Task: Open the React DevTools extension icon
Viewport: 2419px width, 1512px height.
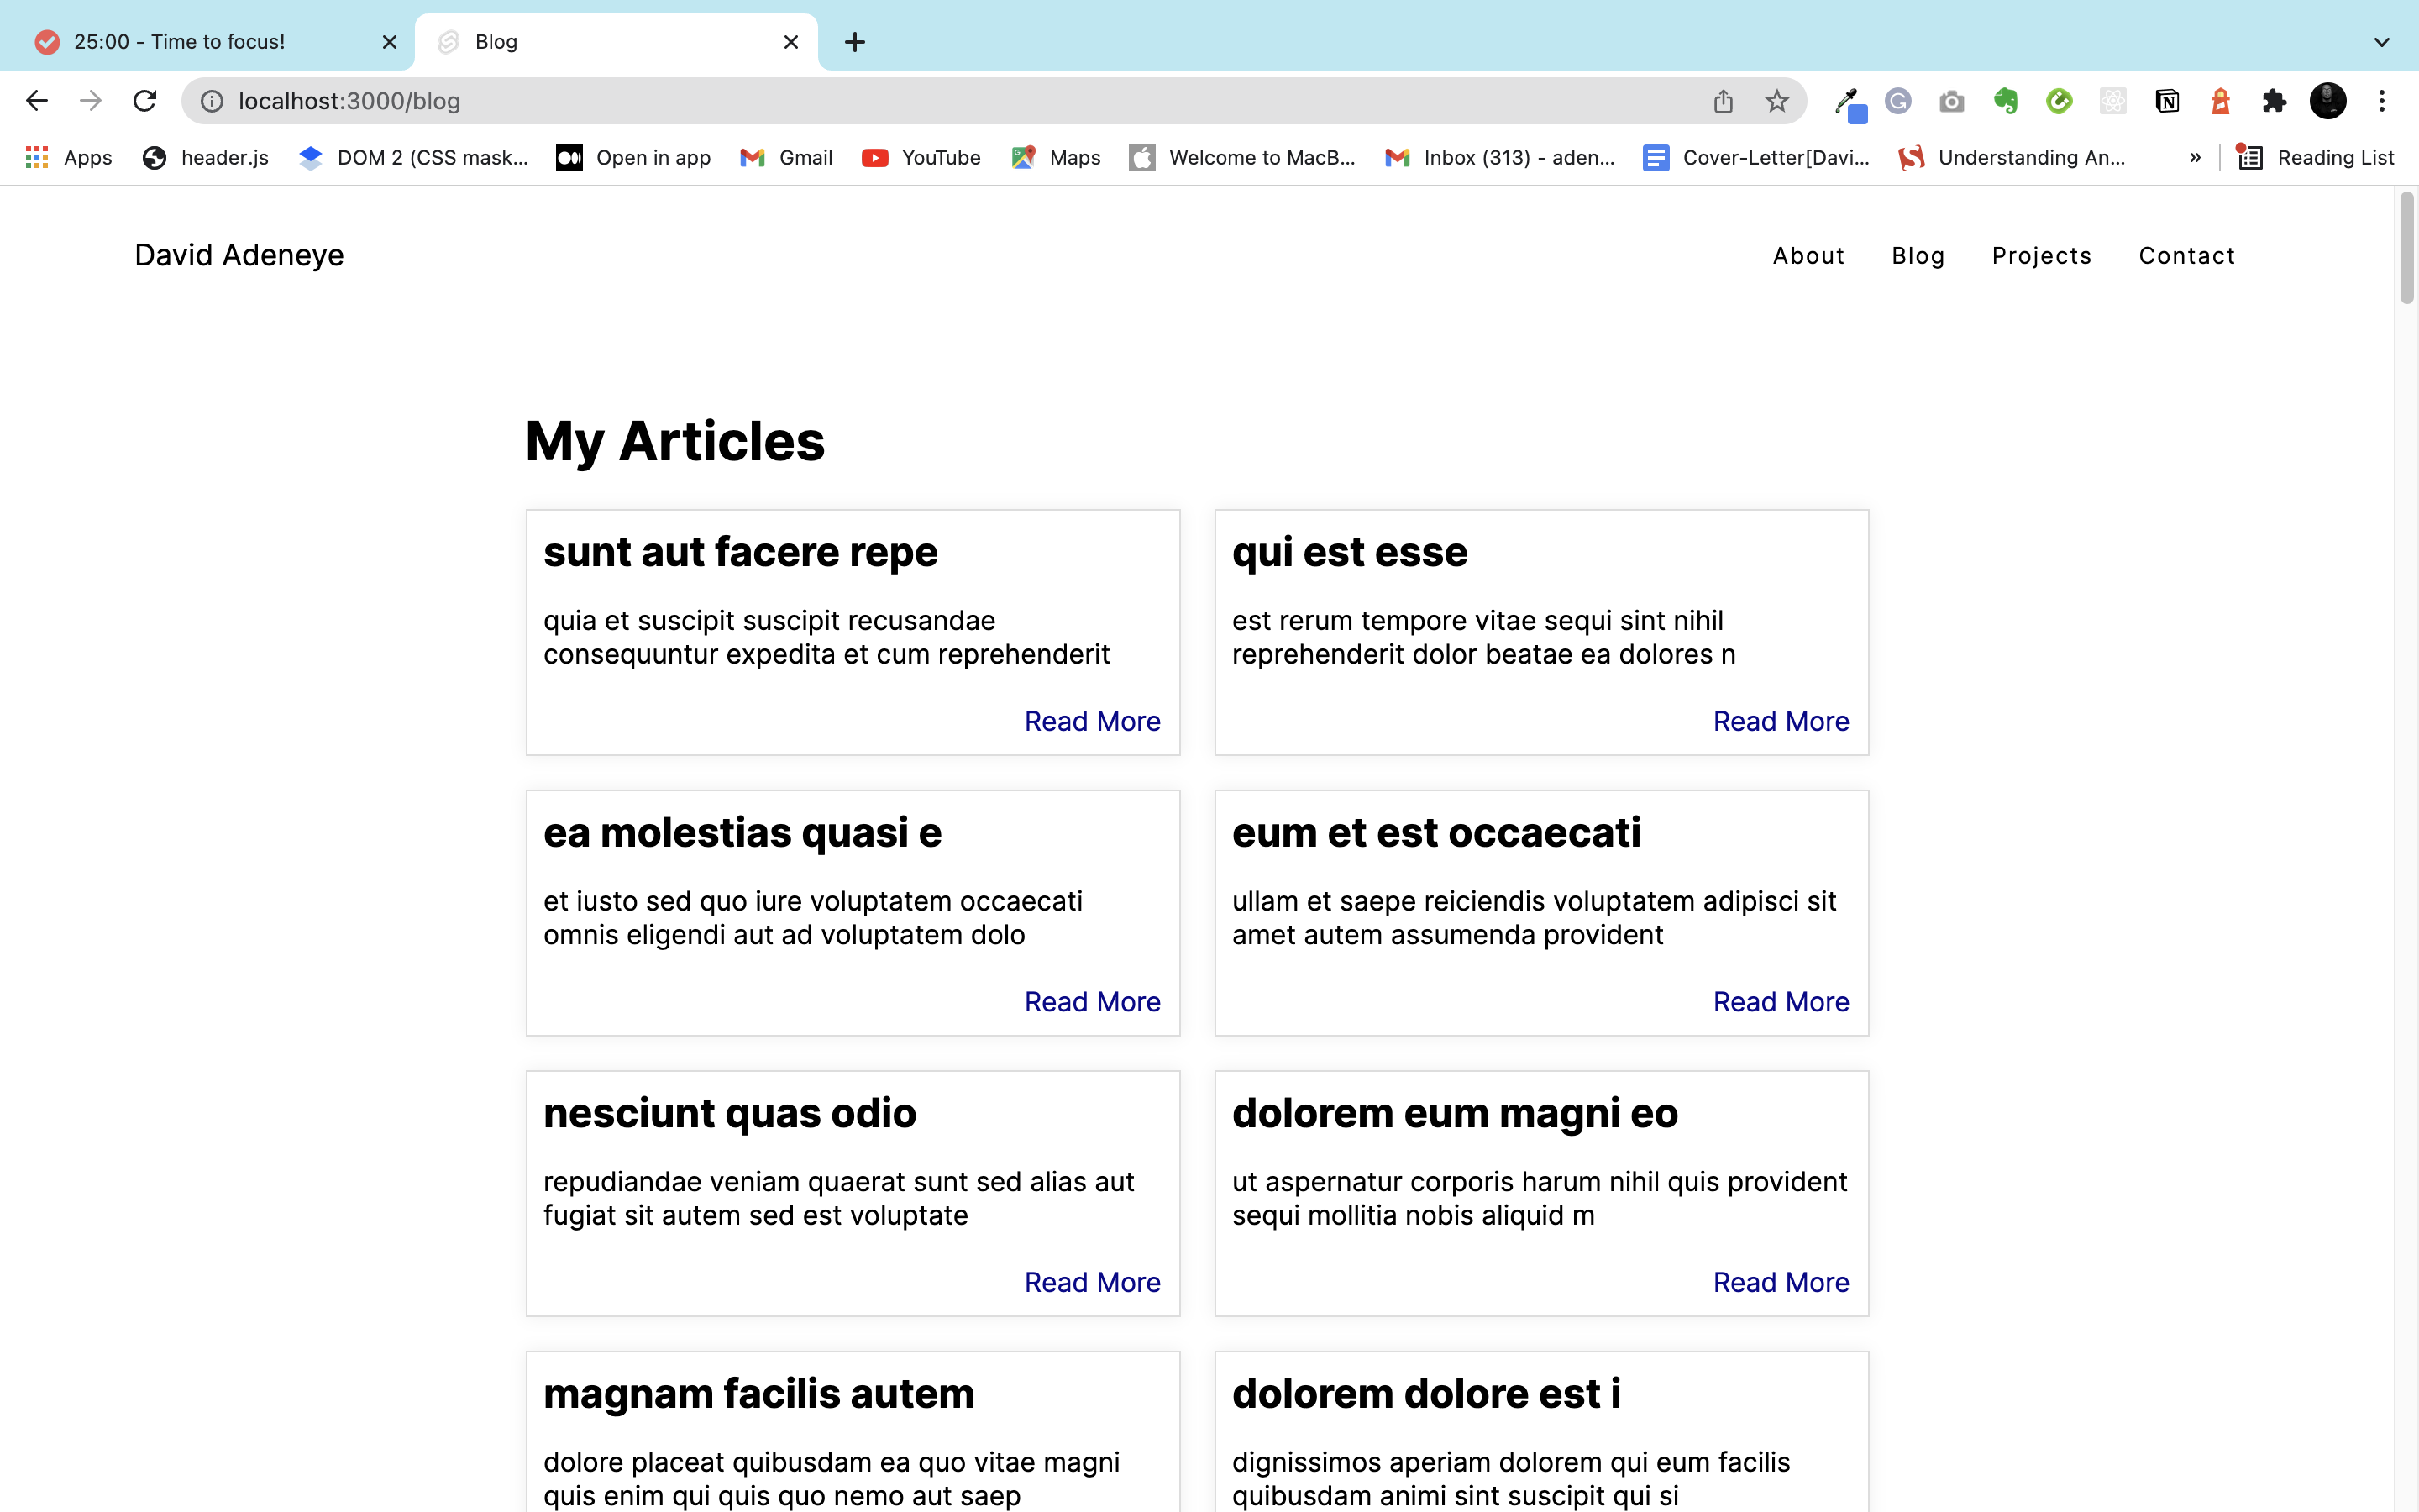Action: point(2113,101)
